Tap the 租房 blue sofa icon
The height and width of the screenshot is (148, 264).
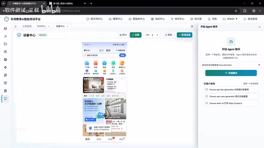pyautogui.click(x=104, y=63)
